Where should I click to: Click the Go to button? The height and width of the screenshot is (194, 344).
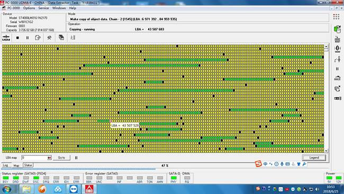[x=61, y=158]
